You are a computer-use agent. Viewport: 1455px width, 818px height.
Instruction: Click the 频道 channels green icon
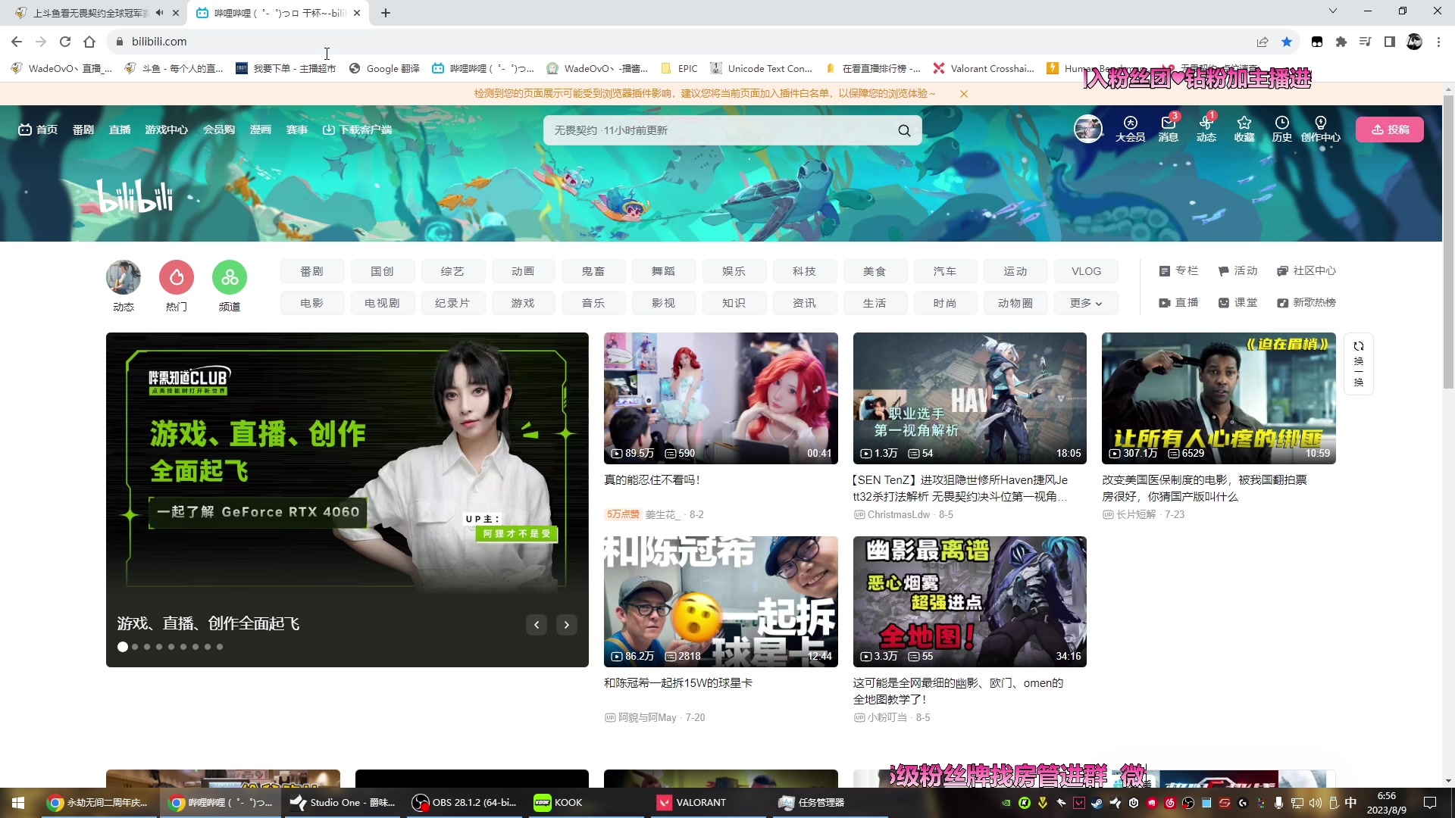coord(230,278)
